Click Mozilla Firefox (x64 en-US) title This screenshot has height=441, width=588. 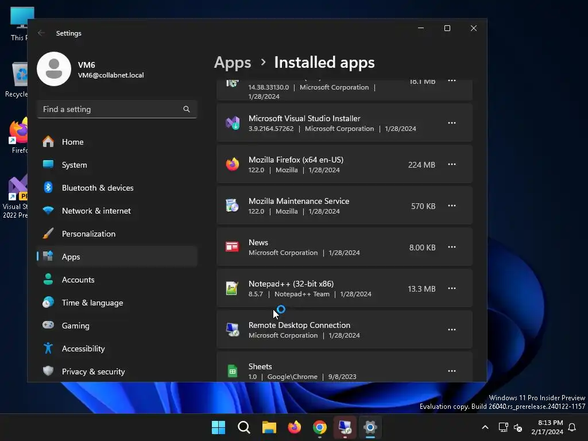[296, 160]
